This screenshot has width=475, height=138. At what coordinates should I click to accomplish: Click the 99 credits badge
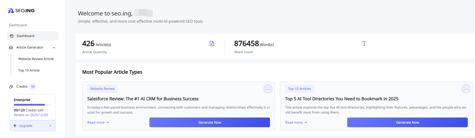point(33,87)
